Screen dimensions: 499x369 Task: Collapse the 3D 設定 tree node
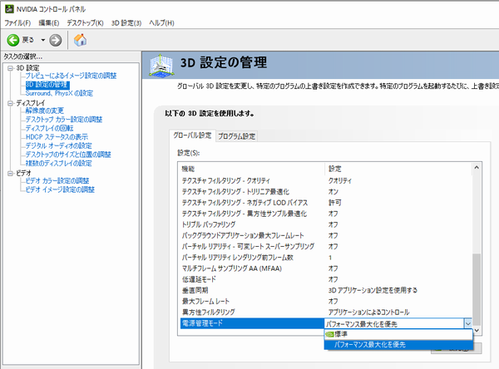[x=11, y=68]
